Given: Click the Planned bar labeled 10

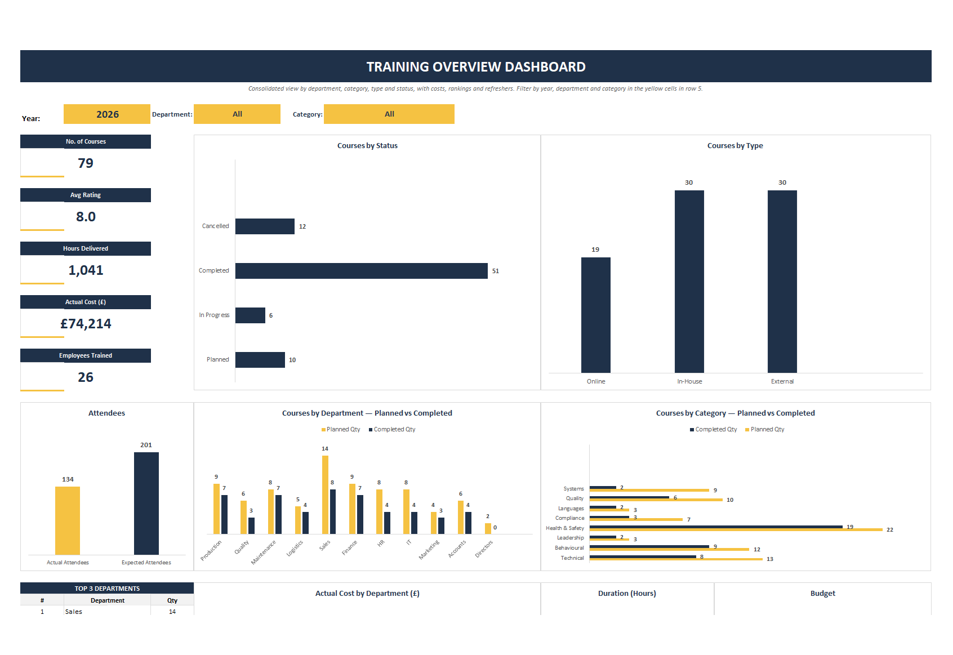Looking at the screenshot, I should pyautogui.click(x=260, y=360).
